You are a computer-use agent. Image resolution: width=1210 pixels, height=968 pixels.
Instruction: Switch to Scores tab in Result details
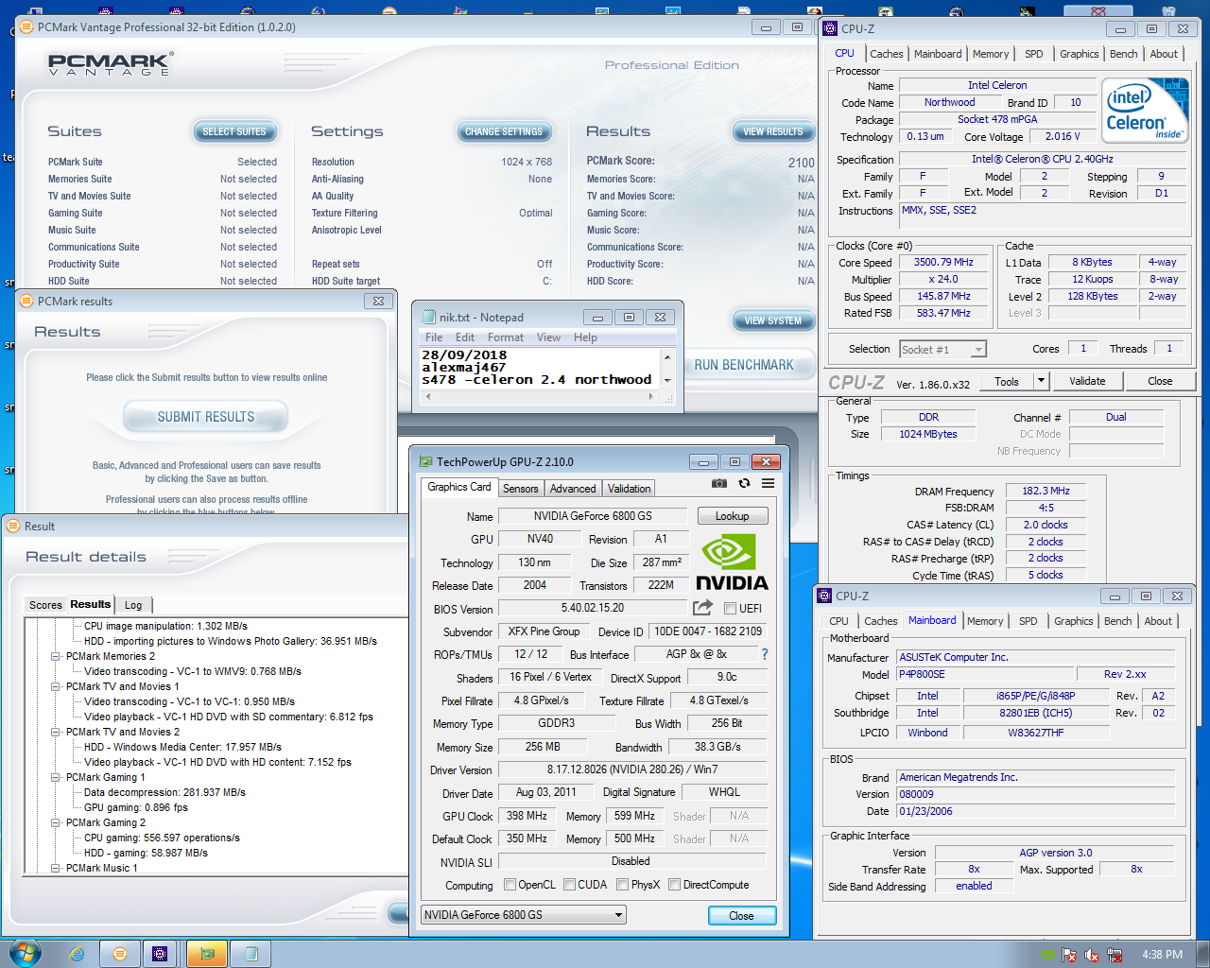pyautogui.click(x=45, y=605)
